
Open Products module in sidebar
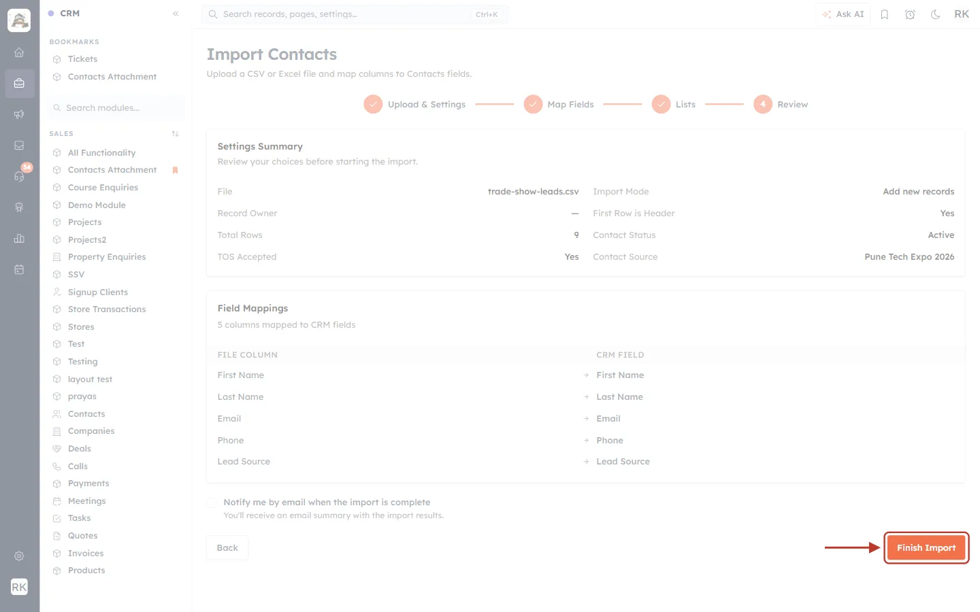pos(86,571)
